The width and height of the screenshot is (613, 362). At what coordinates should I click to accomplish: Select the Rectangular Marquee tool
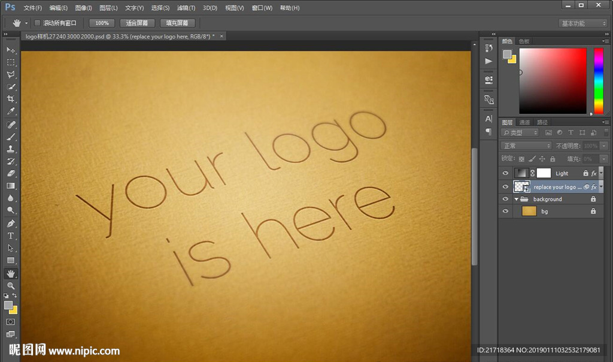tap(11, 62)
